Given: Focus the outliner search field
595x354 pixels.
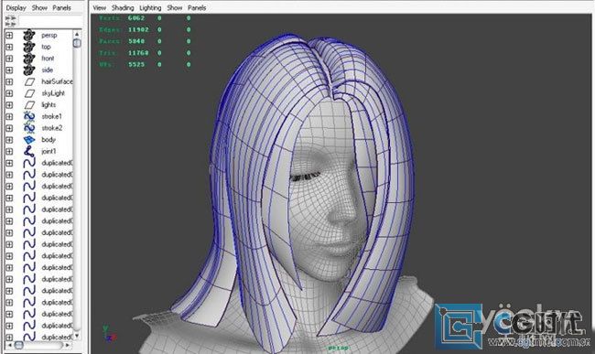Looking at the screenshot, I should (x=50, y=21).
